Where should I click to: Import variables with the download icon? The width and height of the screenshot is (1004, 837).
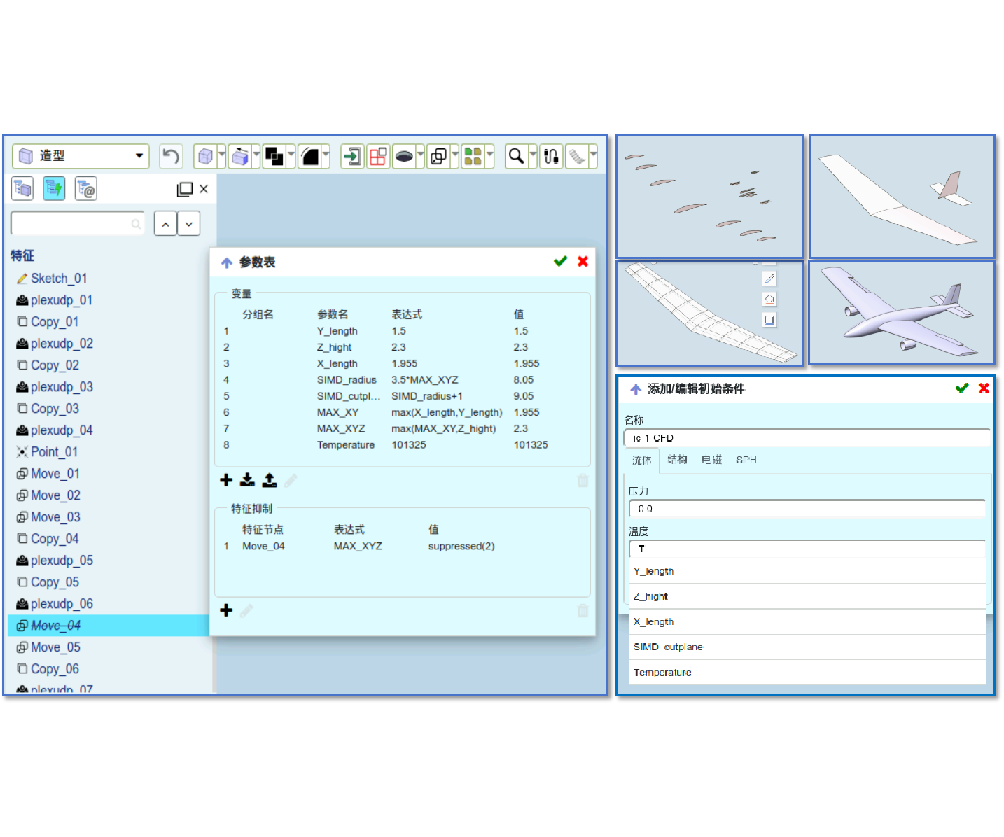tap(247, 480)
